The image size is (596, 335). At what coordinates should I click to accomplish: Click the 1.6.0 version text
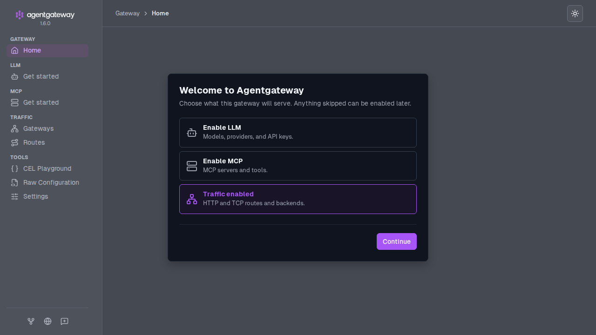pos(45,23)
